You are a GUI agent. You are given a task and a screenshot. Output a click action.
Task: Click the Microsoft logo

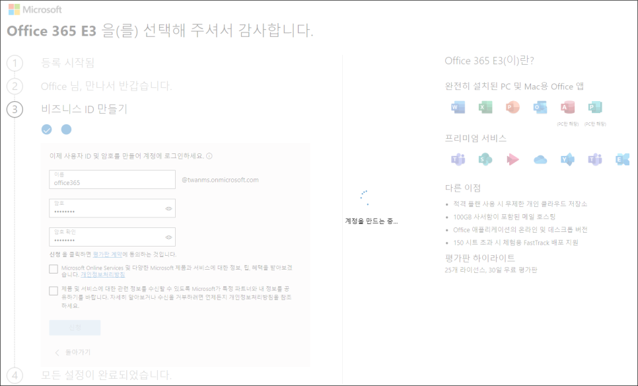[x=35, y=9]
